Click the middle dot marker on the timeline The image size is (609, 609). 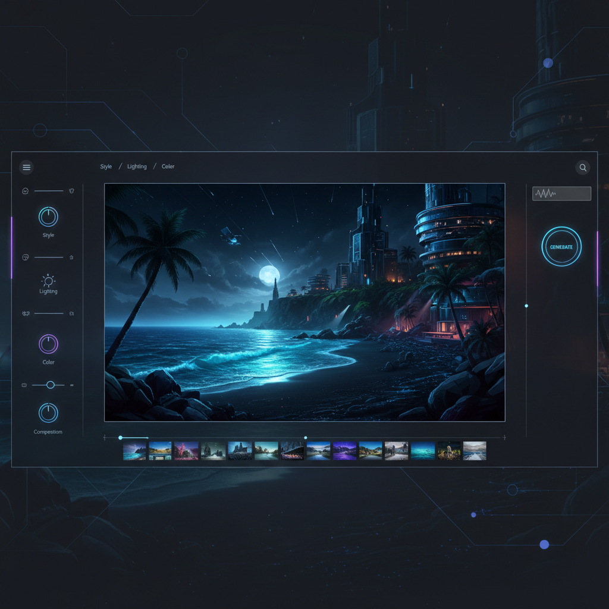306,438
